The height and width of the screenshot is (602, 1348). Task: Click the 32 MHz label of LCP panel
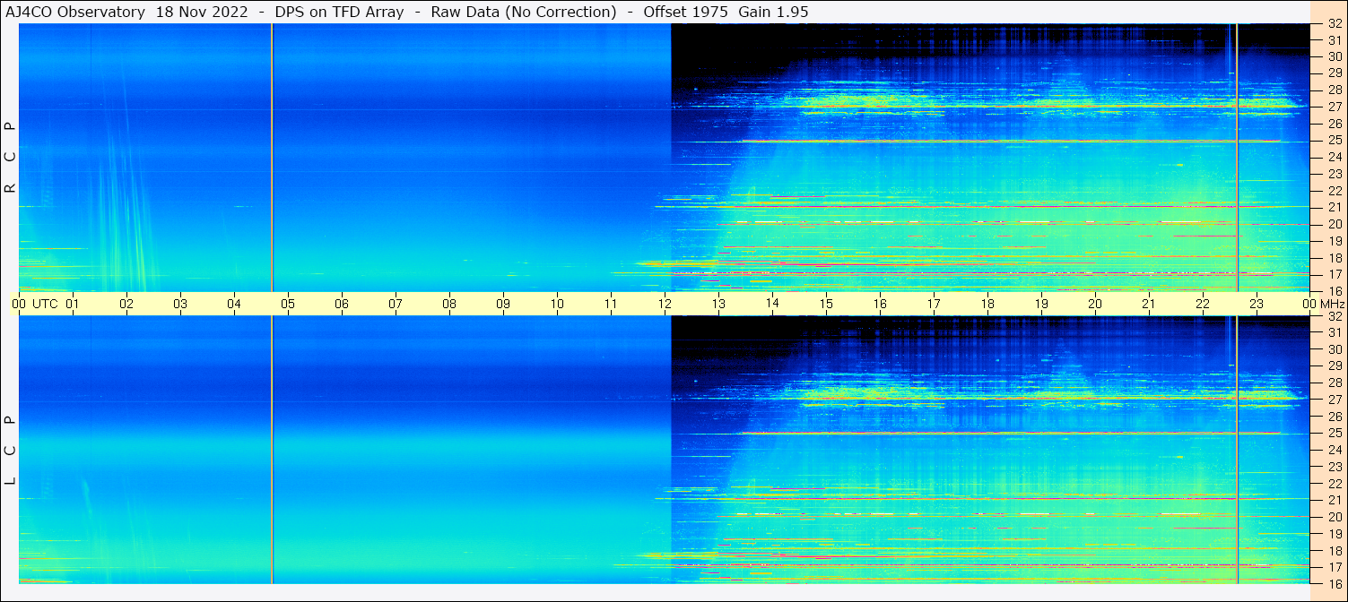click(1335, 316)
